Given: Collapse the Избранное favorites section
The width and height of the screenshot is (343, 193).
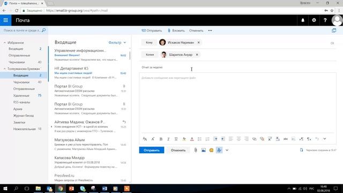Looking at the screenshot, I should tap(5, 43).
